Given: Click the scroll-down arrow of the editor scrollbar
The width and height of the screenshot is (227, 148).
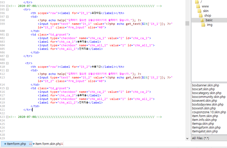Looking at the screenshot, I should (x=187, y=138).
